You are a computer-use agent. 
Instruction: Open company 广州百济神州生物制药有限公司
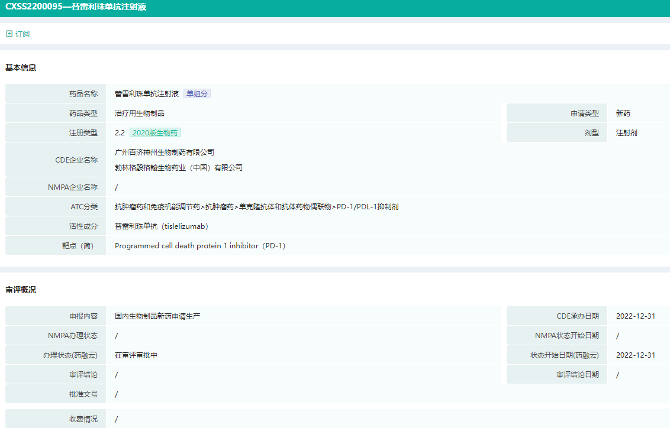[165, 153]
